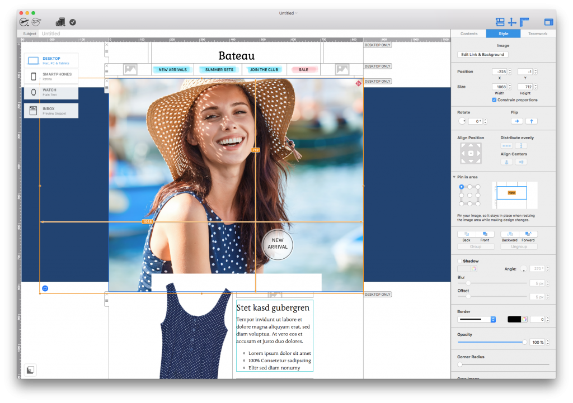Toggle the Constrain proportions checkbox
Image resolution: width=573 pixels, height=403 pixels.
pos(494,99)
